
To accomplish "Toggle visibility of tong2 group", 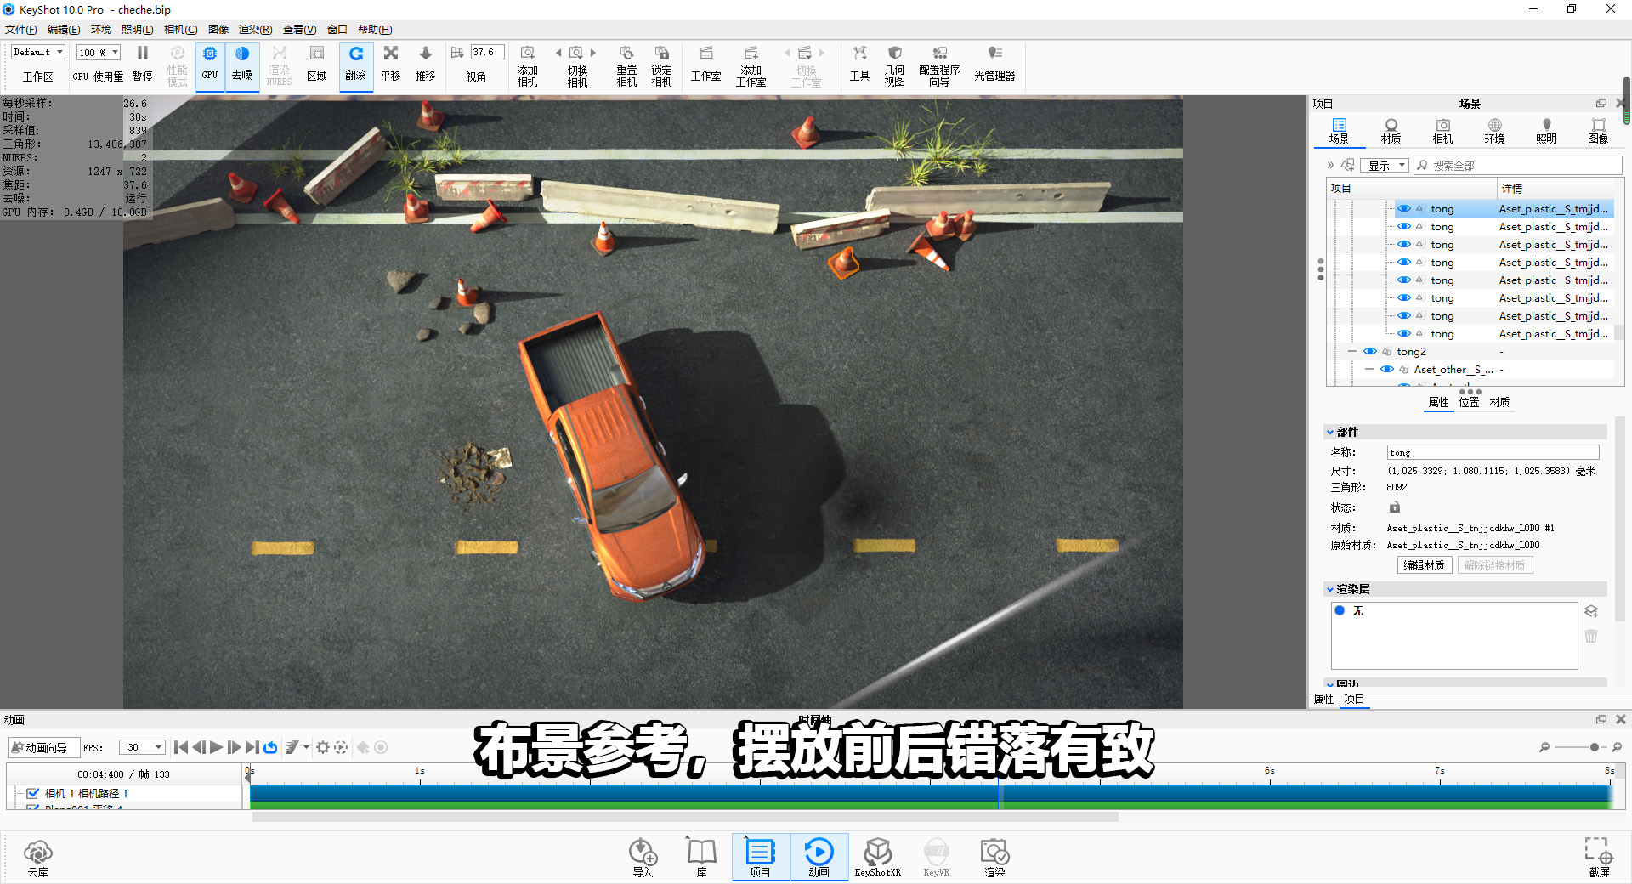I will [x=1369, y=351].
